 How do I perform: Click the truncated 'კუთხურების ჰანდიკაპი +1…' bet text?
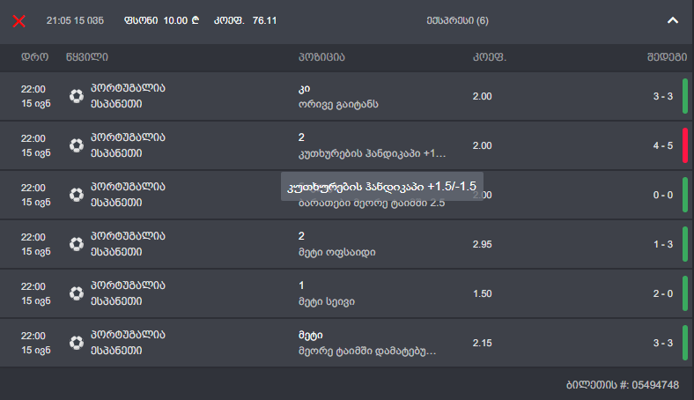373,153
